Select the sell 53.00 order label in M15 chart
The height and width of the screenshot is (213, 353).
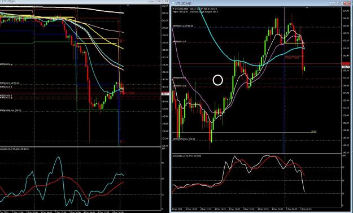183,26
